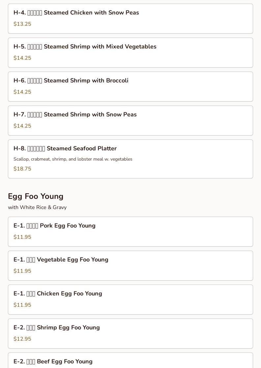Open Shrimp Egg Foo Young item
This screenshot has width=261, height=368.
click(57, 328)
